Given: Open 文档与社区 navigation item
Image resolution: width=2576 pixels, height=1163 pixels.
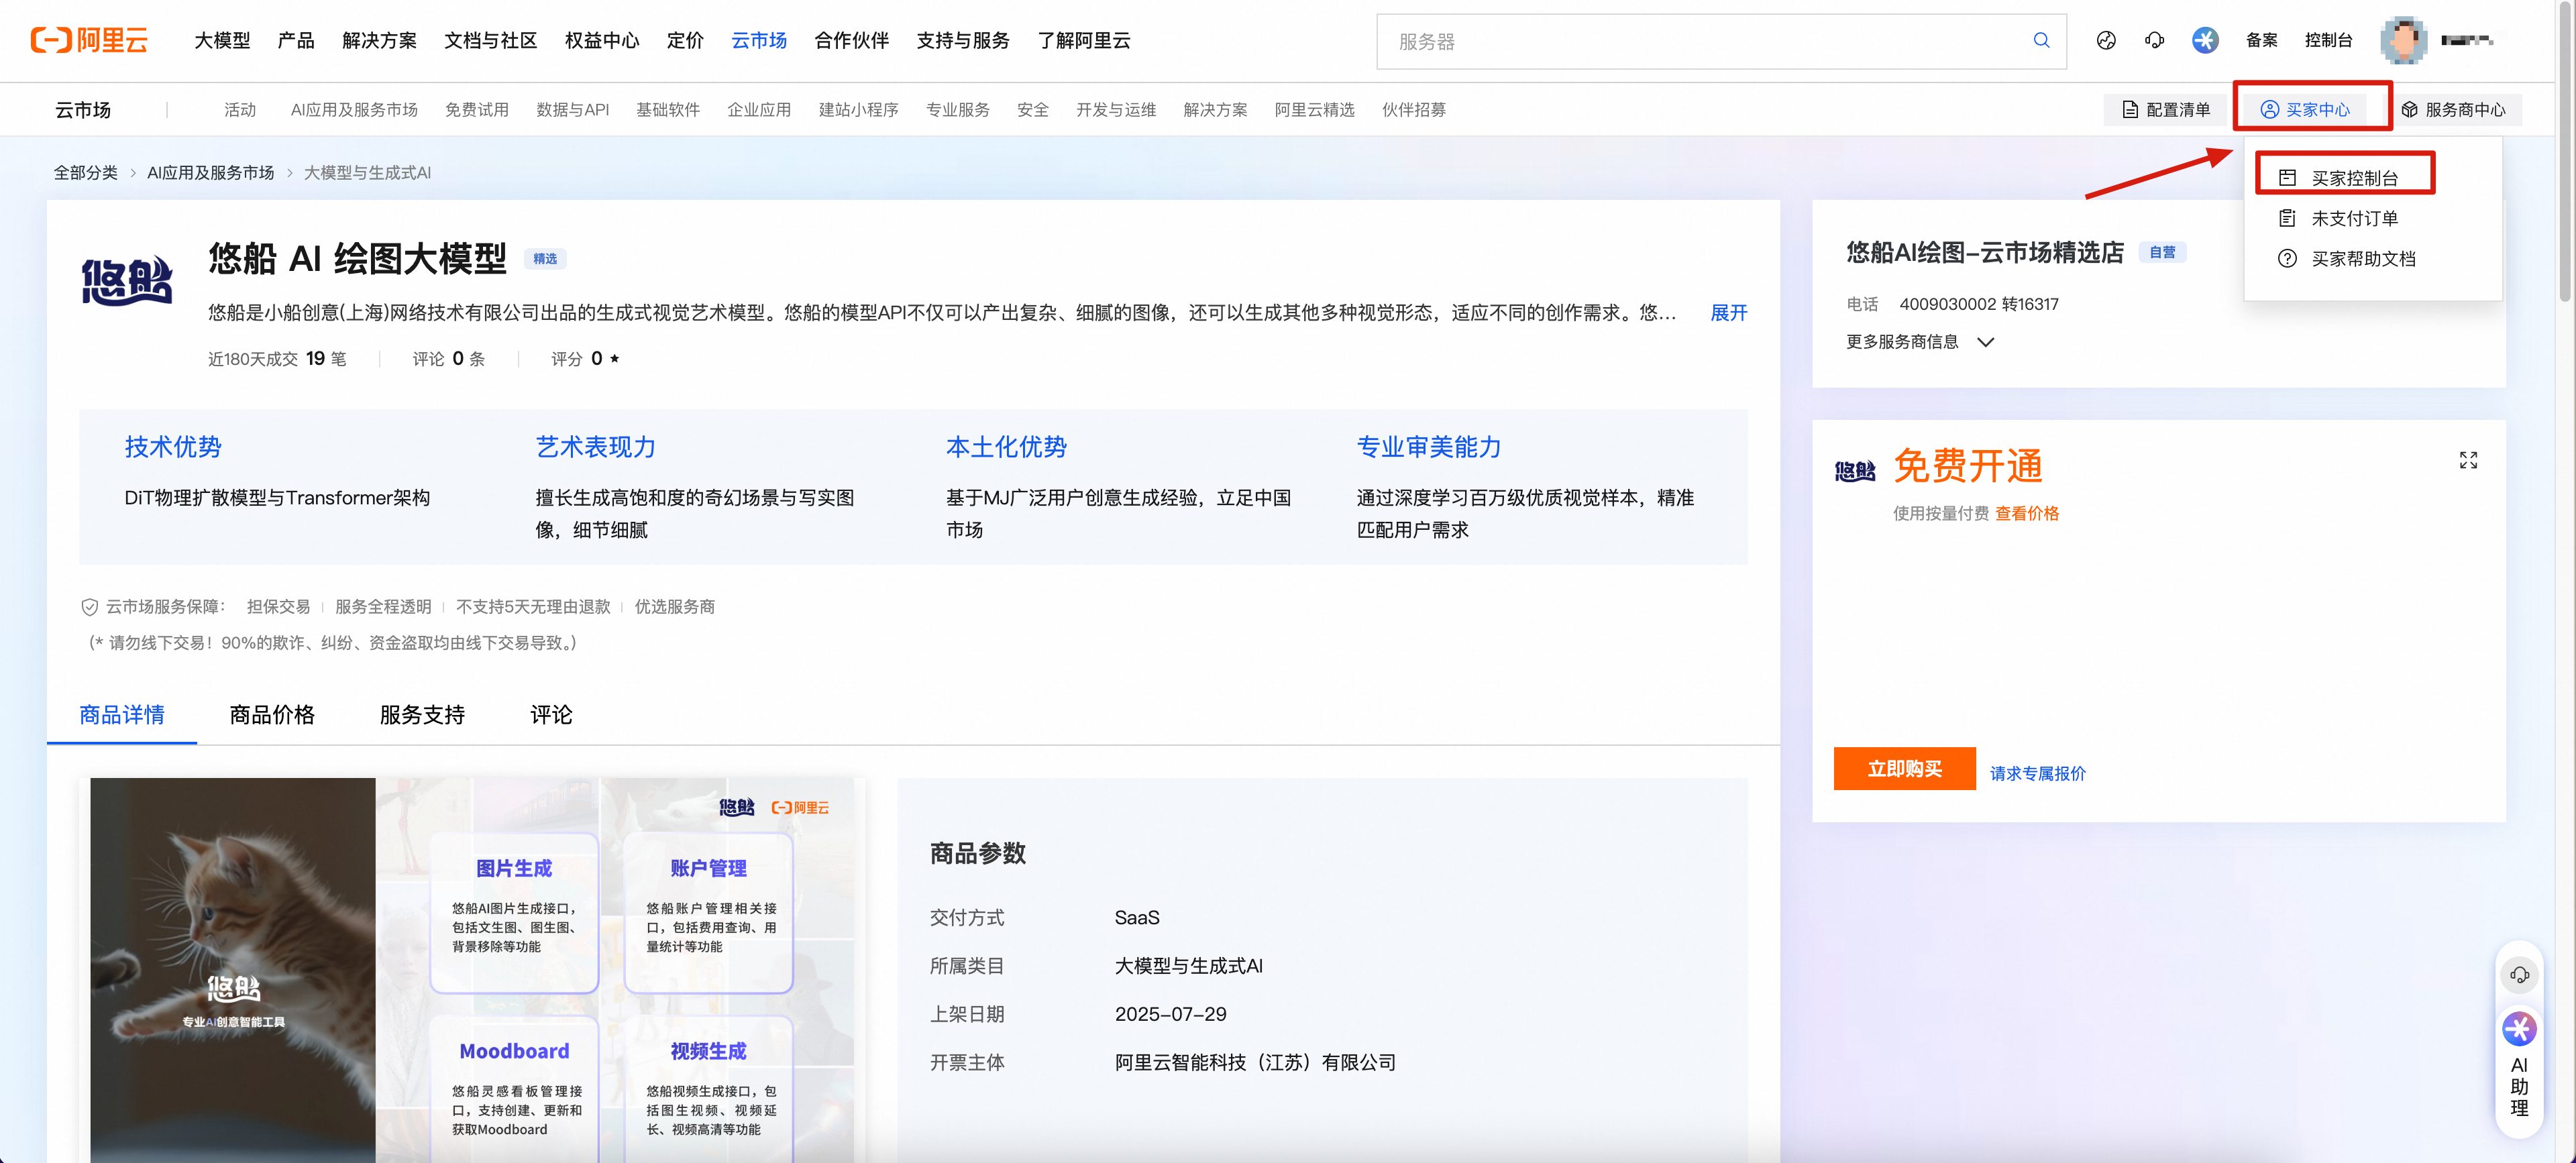Looking at the screenshot, I should (x=491, y=40).
